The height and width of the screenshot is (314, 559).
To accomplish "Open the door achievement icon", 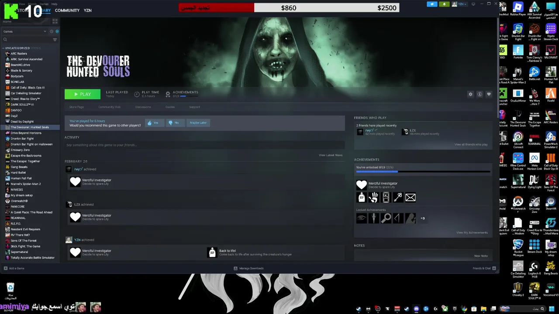I will tap(386, 198).
